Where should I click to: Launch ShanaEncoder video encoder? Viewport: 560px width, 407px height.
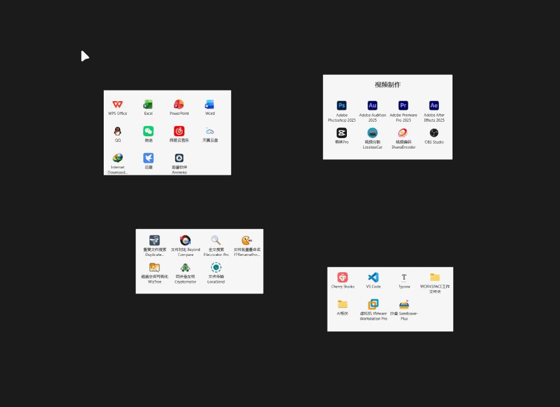pyautogui.click(x=403, y=133)
